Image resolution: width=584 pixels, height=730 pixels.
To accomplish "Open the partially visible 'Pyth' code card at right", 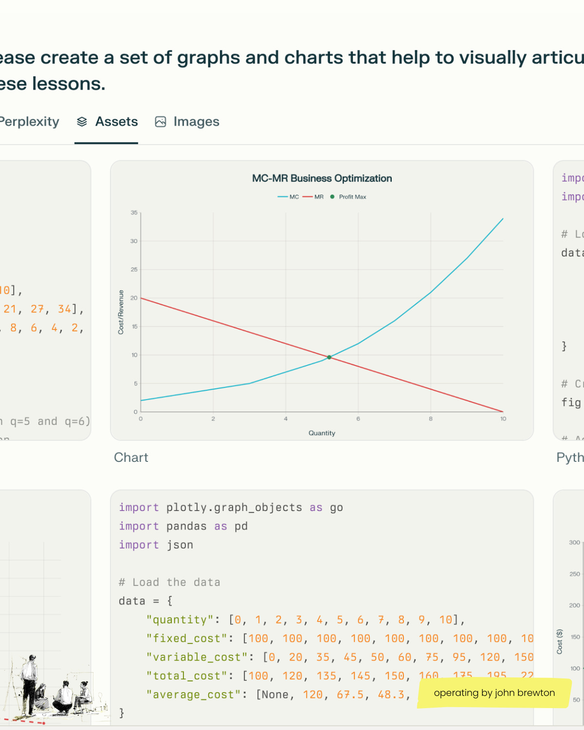I will 568,300.
